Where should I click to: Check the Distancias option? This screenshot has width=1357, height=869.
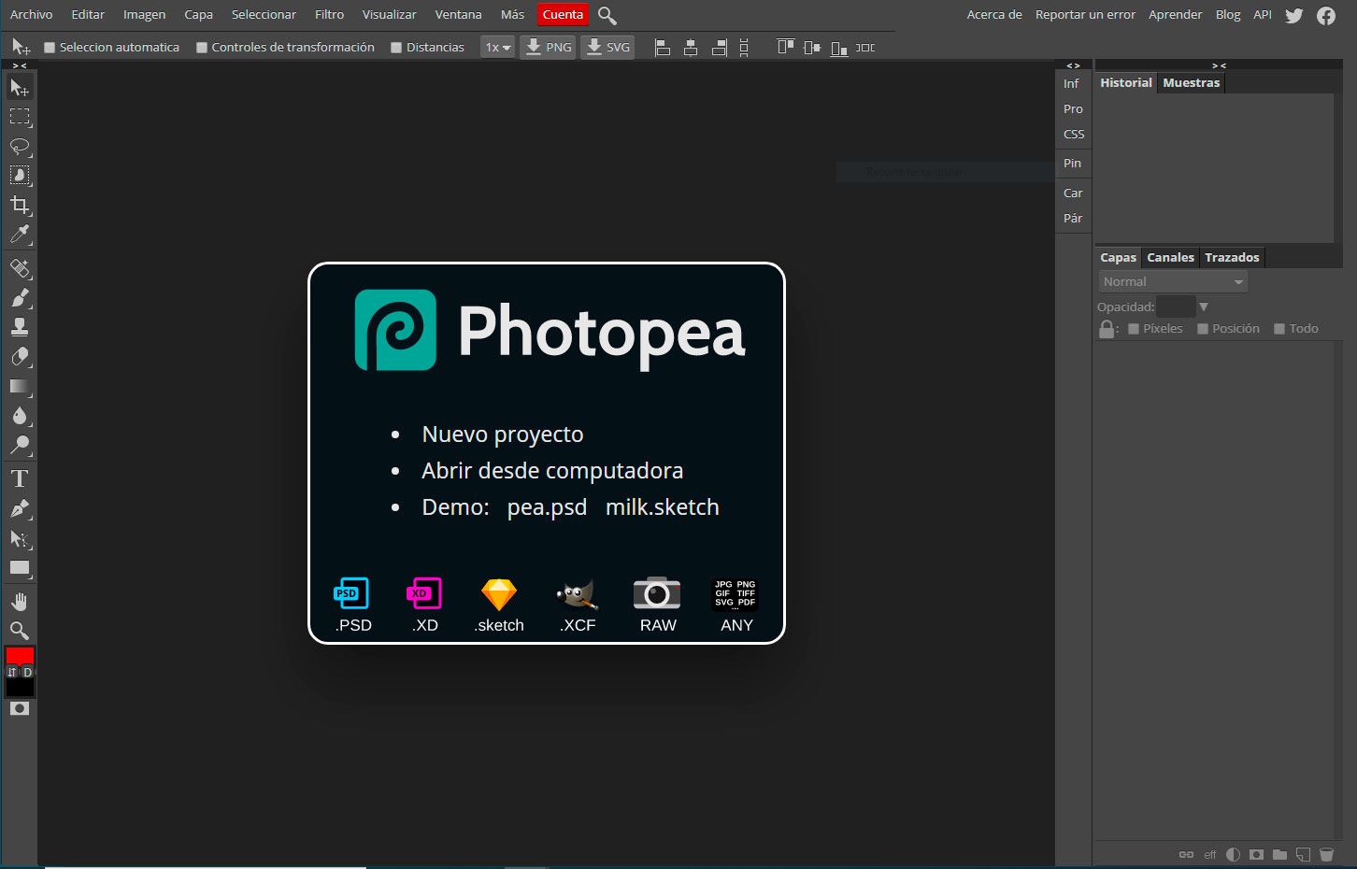tap(396, 48)
